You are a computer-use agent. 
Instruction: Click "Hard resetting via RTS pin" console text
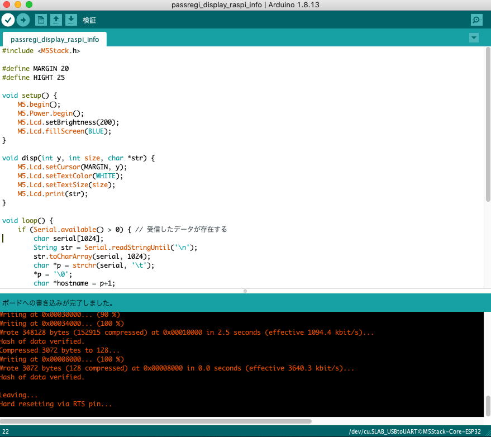tap(56, 404)
